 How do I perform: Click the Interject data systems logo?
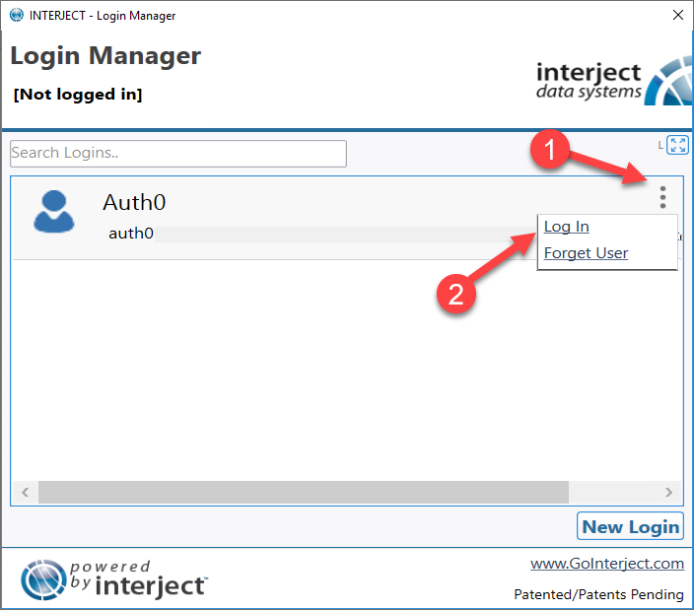pos(614,82)
